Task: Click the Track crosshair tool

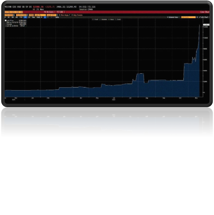Action: tap(95, 19)
